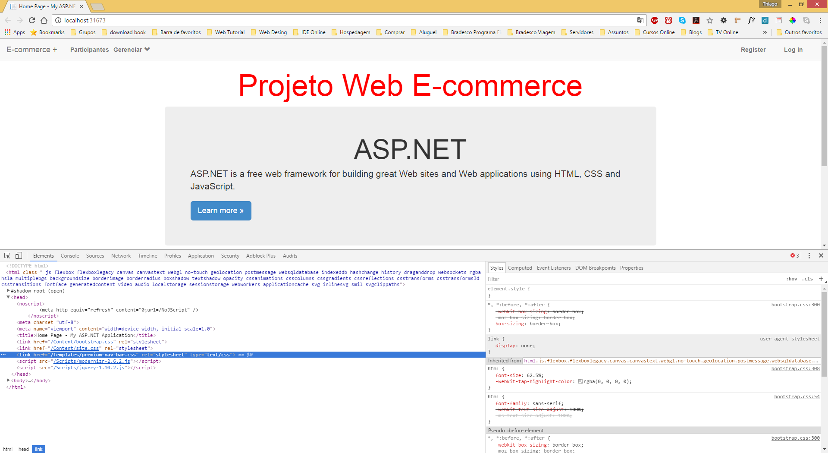Go to the browser home page icon

(x=44, y=20)
